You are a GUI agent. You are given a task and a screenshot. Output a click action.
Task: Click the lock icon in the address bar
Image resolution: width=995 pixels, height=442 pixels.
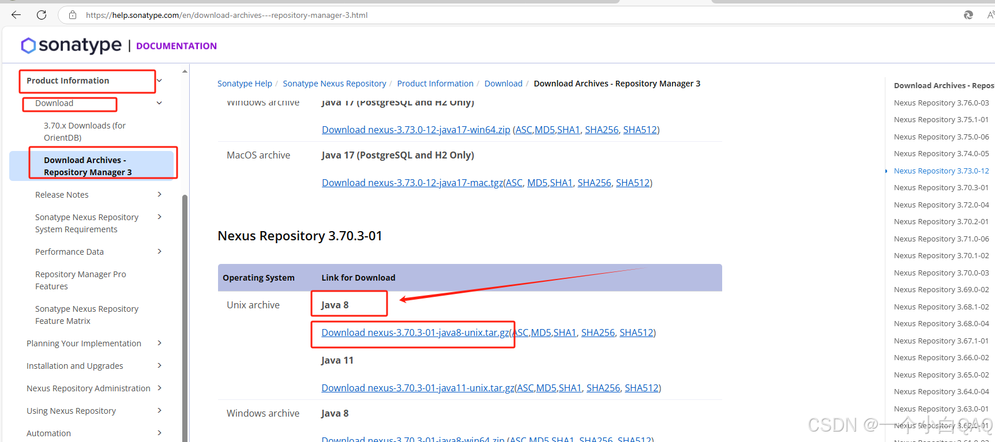pyautogui.click(x=73, y=15)
